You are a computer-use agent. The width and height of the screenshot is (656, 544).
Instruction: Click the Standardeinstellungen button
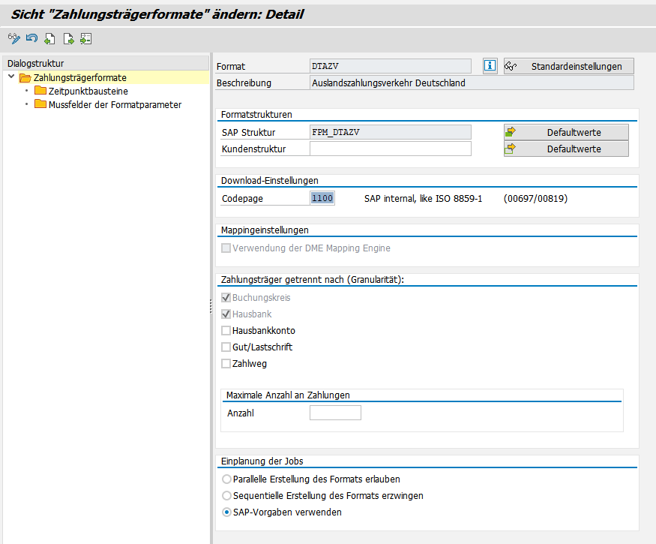[568, 66]
